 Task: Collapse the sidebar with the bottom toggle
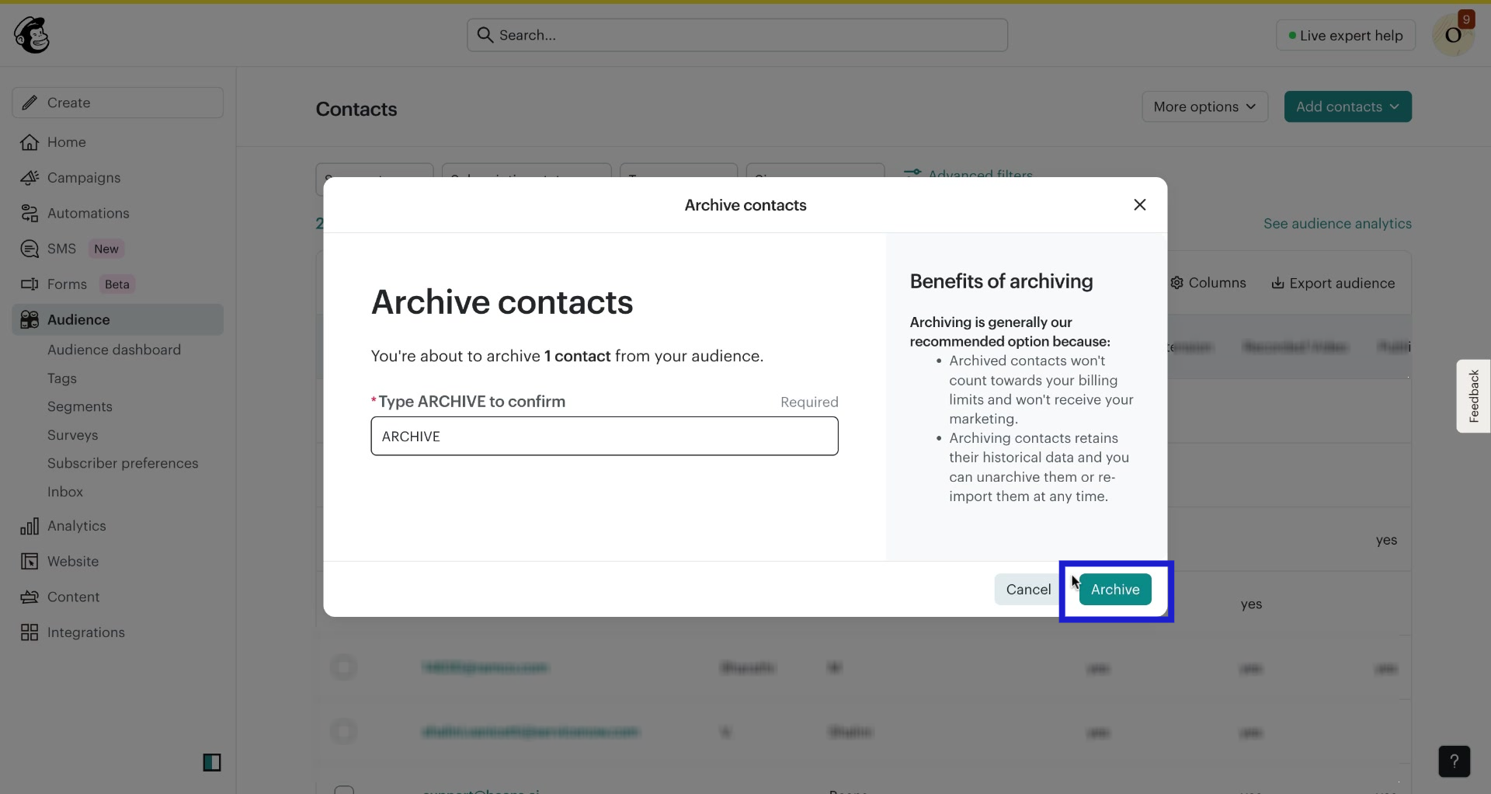pos(212,763)
